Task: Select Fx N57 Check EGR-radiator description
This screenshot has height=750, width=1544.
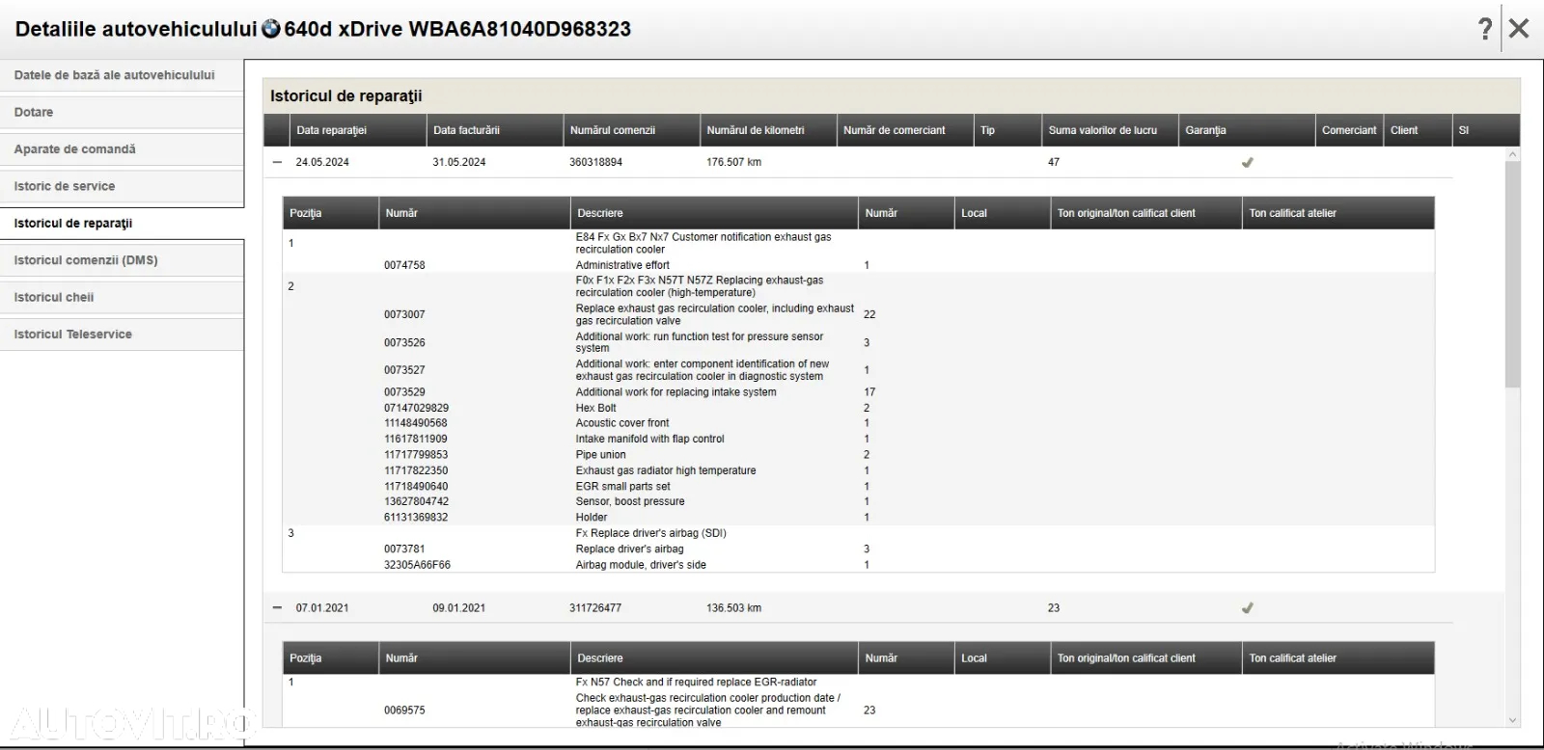Action: [x=697, y=683]
